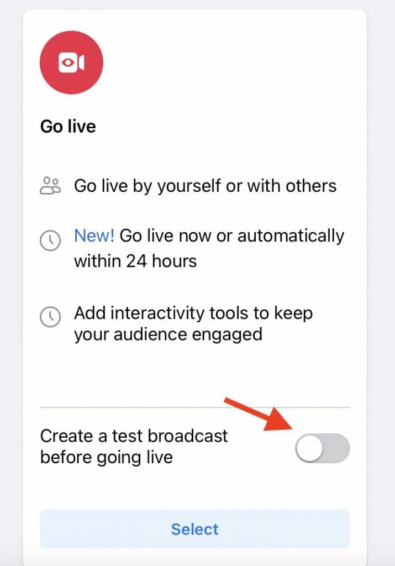Screen dimensions: 395x566
Task: Click the clock icon beside Add interactivity tools
Action: [x=50, y=317]
